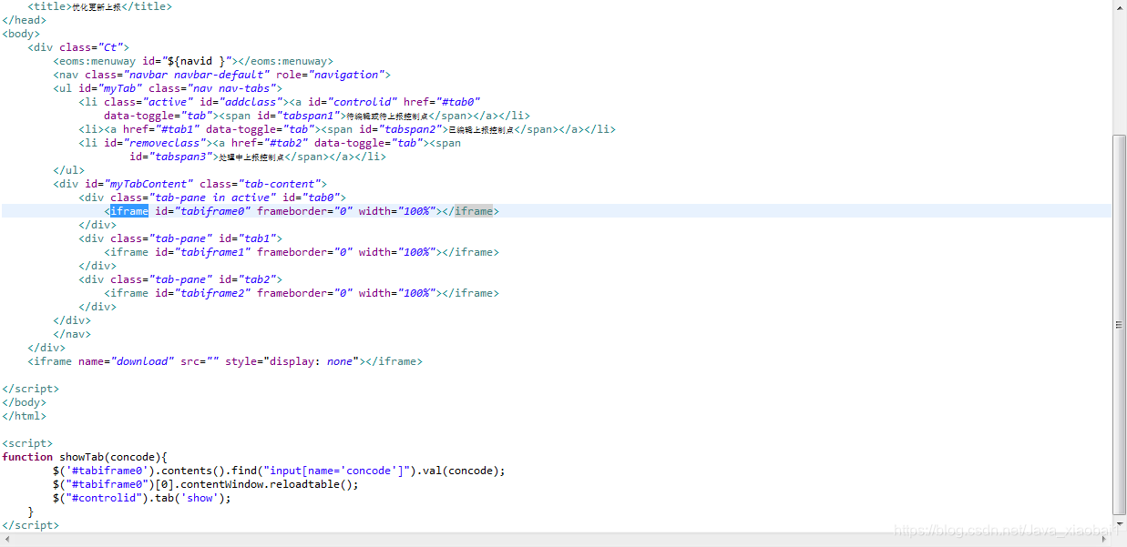Click the vertical scrollbar down arrow
Image resolution: width=1127 pixels, height=547 pixels.
point(1120,524)
